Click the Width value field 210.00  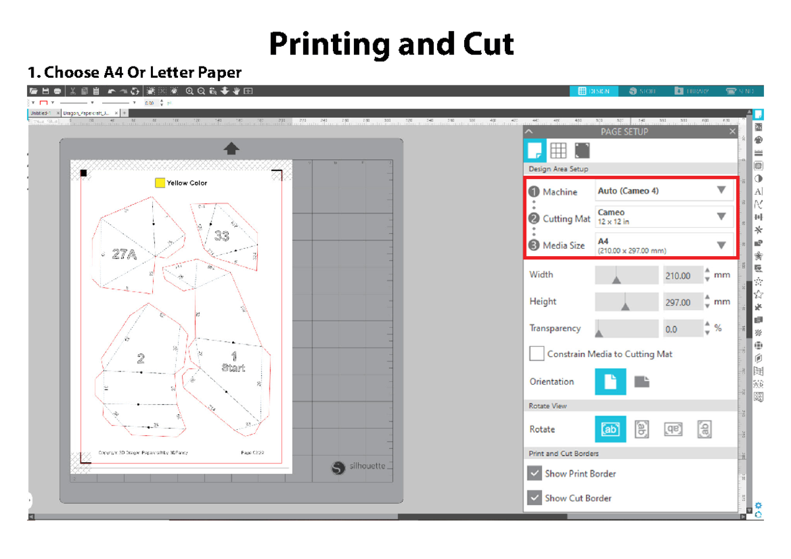(x=682, y=275)
